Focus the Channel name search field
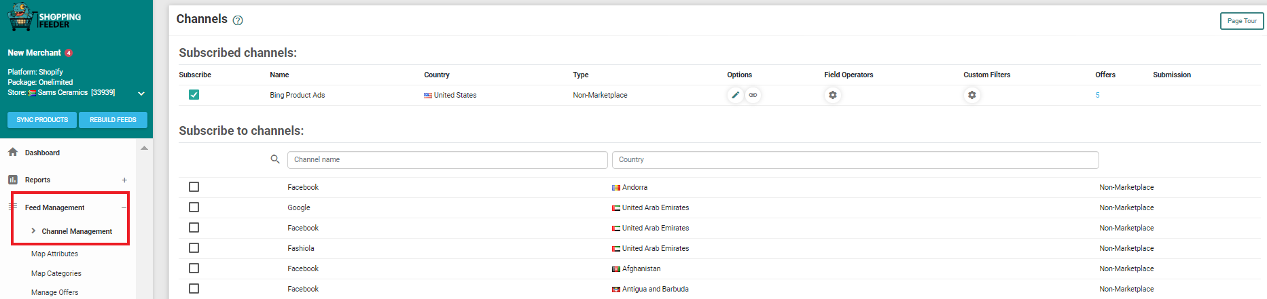 [x=447, y=159]
